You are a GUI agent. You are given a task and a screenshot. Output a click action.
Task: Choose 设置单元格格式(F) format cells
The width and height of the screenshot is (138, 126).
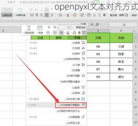[x=56, y=105]
